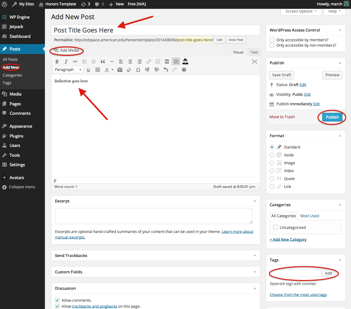
Task: Open the Paragraph style dropdown
Action: (68, 69)
